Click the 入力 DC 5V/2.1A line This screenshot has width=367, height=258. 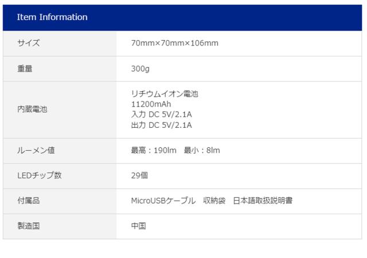pos(161,115)
